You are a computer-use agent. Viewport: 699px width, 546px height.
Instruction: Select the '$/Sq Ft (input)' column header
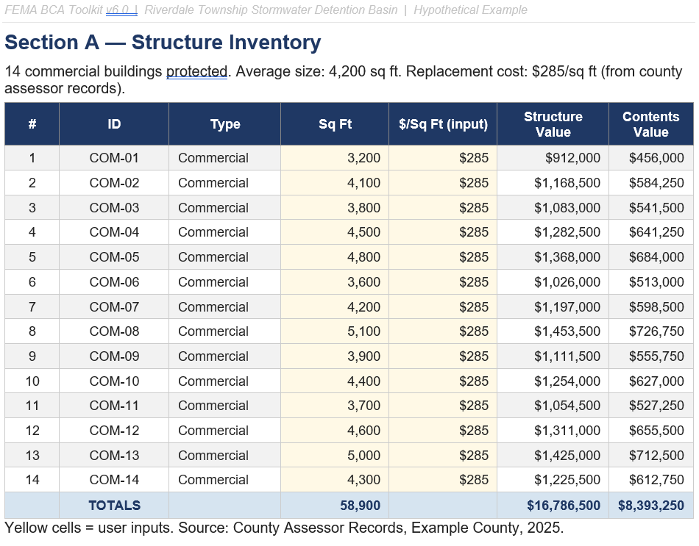coord(443,123)
